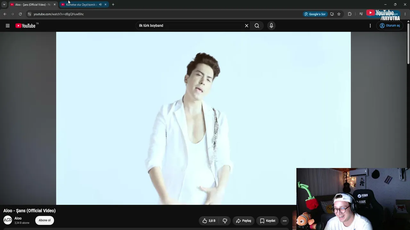Open the browser extensions menu

click(x=349, y=14)
